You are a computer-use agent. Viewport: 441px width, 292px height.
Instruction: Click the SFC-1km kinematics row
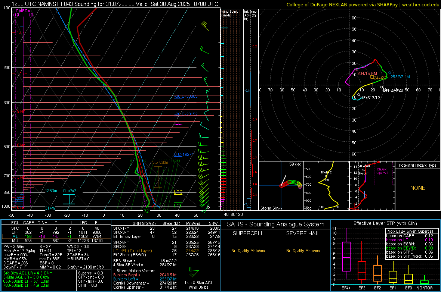coord(167,228)
